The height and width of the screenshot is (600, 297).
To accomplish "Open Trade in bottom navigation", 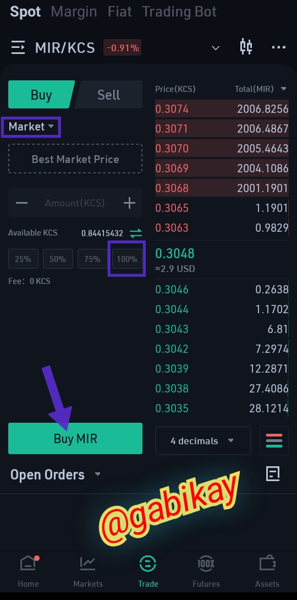I will [x=148, y=572].
